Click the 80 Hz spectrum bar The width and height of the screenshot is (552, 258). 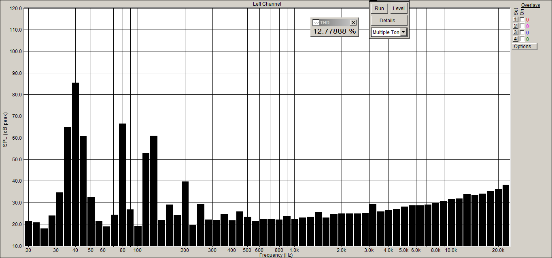(x=122, y=185)
